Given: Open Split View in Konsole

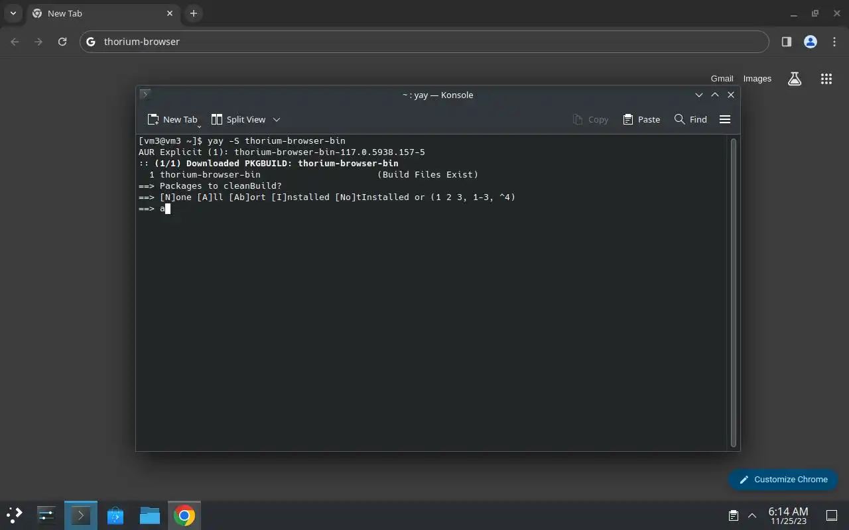Looking at the screenshot, I should pos(238,119).
